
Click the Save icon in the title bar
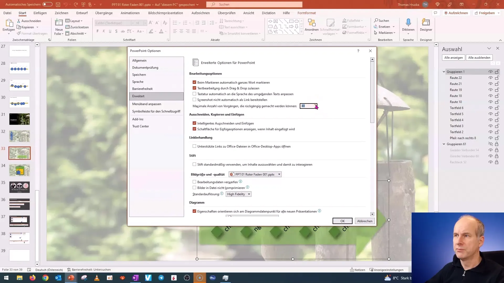[x=58, y=4]
